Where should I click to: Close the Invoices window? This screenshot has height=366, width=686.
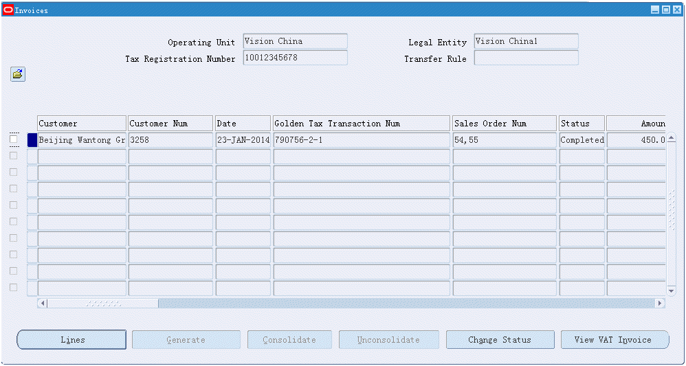pos(677,10)
